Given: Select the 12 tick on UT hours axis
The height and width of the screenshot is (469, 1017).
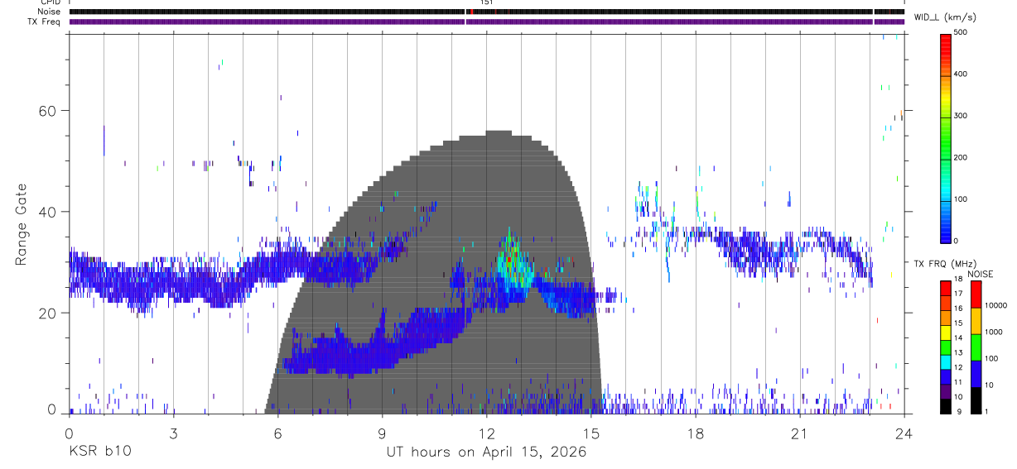Looking at the screenshot, I should pyautogui.click(x=486, y=433).
